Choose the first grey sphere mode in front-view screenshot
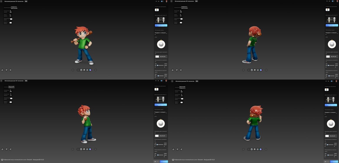 pos(84,70)
